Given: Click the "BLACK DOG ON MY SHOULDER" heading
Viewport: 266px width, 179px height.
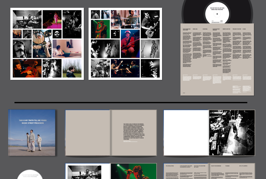Looking at the screenshot, I should (216, 29).
